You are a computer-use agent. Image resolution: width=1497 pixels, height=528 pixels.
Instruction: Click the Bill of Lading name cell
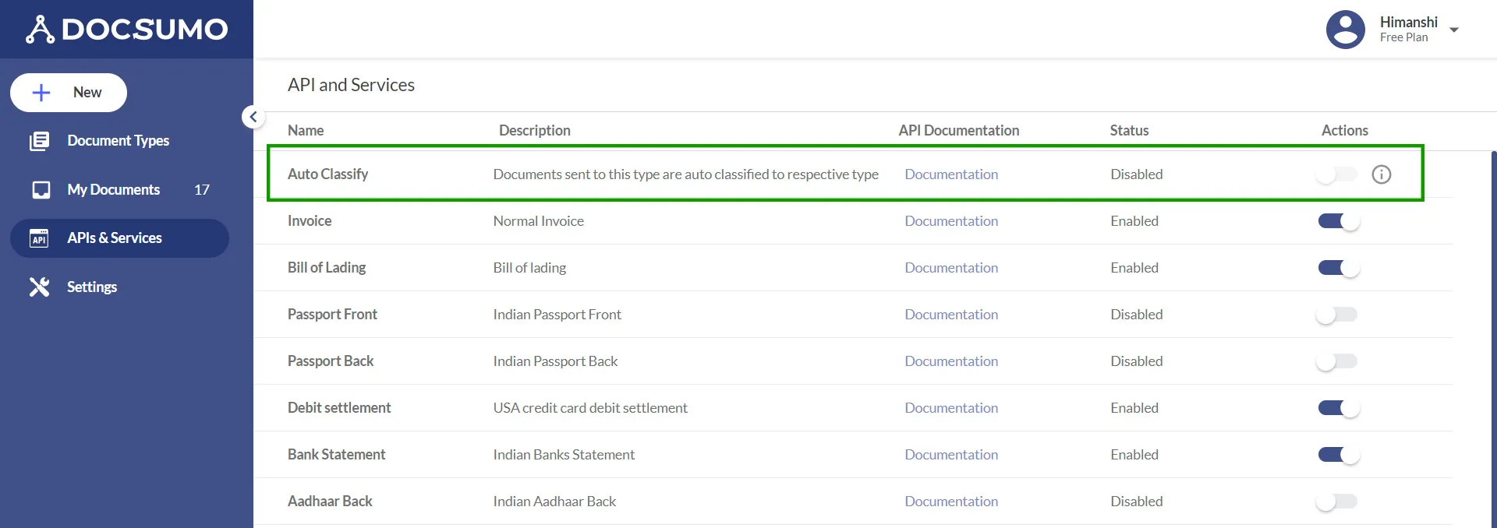coord(327,268)
